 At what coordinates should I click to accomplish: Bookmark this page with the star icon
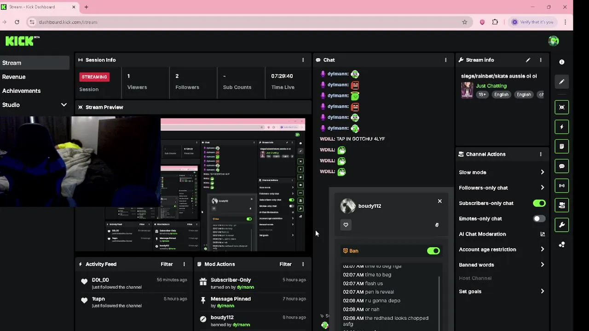click(x=464, y=22)
